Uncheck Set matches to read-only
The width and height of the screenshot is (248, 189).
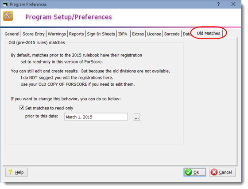click(x=22, y=108)
